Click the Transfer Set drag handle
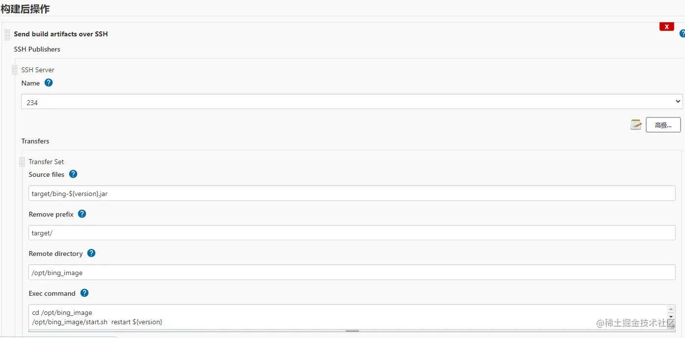 22,162
